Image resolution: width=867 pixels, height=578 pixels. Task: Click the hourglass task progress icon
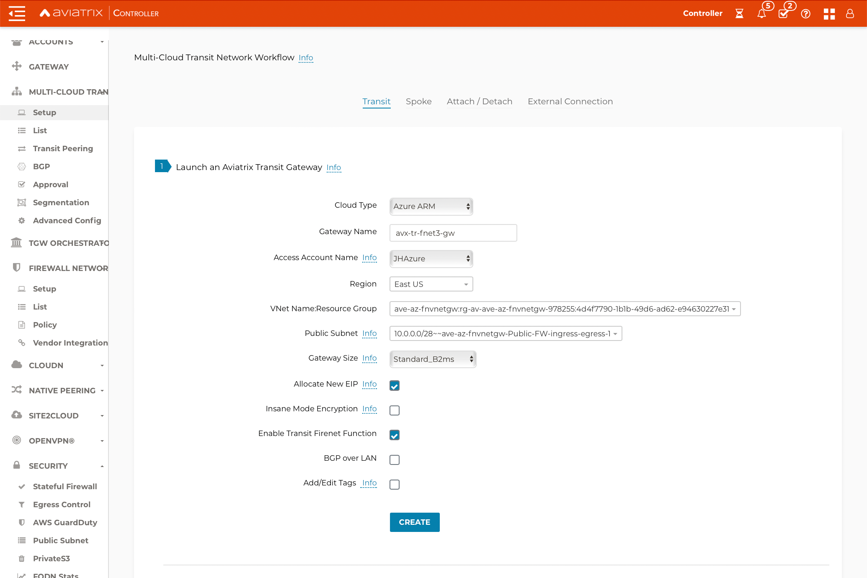tap(739, 13)
